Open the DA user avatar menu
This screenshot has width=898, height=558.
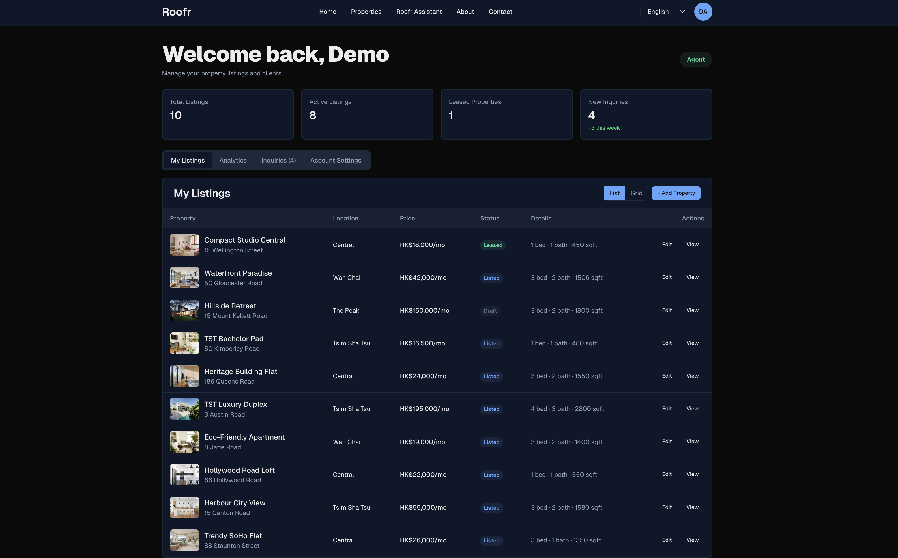coord(702,12)
